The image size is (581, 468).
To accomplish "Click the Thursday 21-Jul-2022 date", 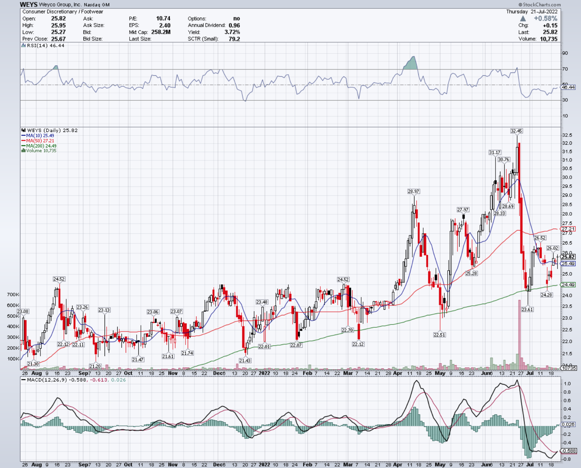I will coord(532,12).
